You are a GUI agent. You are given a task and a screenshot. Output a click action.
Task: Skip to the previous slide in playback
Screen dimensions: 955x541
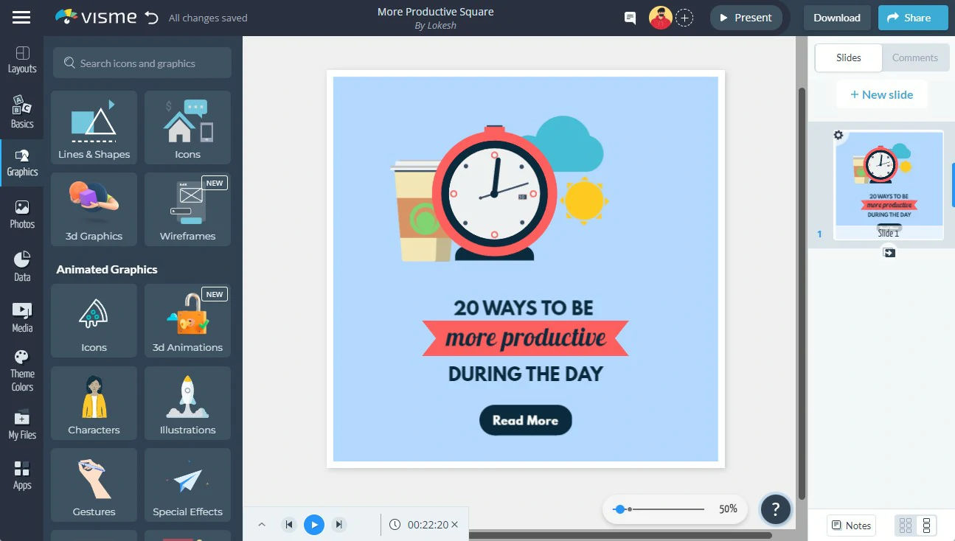point(289,525)
